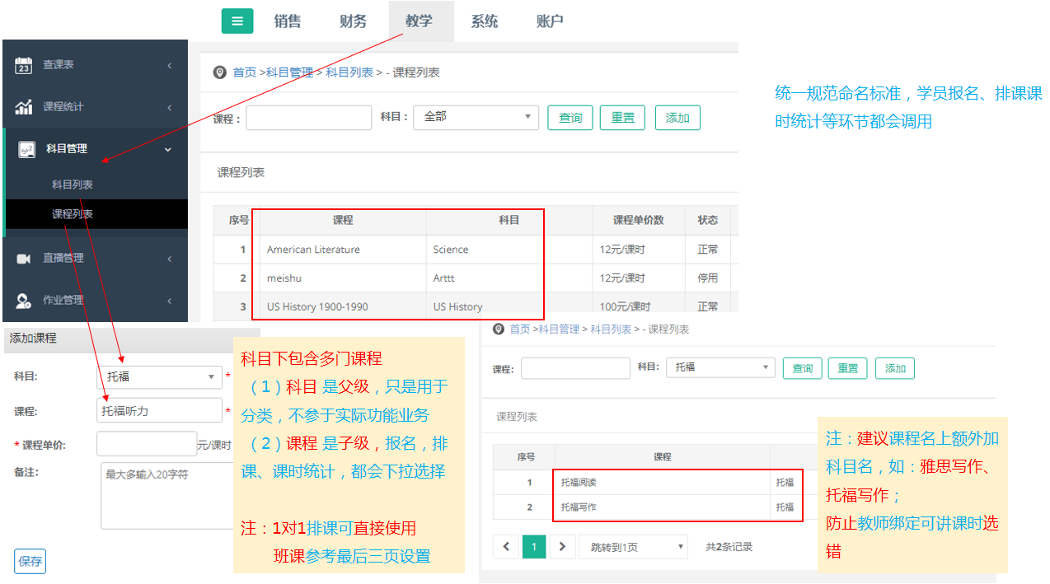Click the 状态 column header
Screen dimensions: 1050x584
[707, 221]
